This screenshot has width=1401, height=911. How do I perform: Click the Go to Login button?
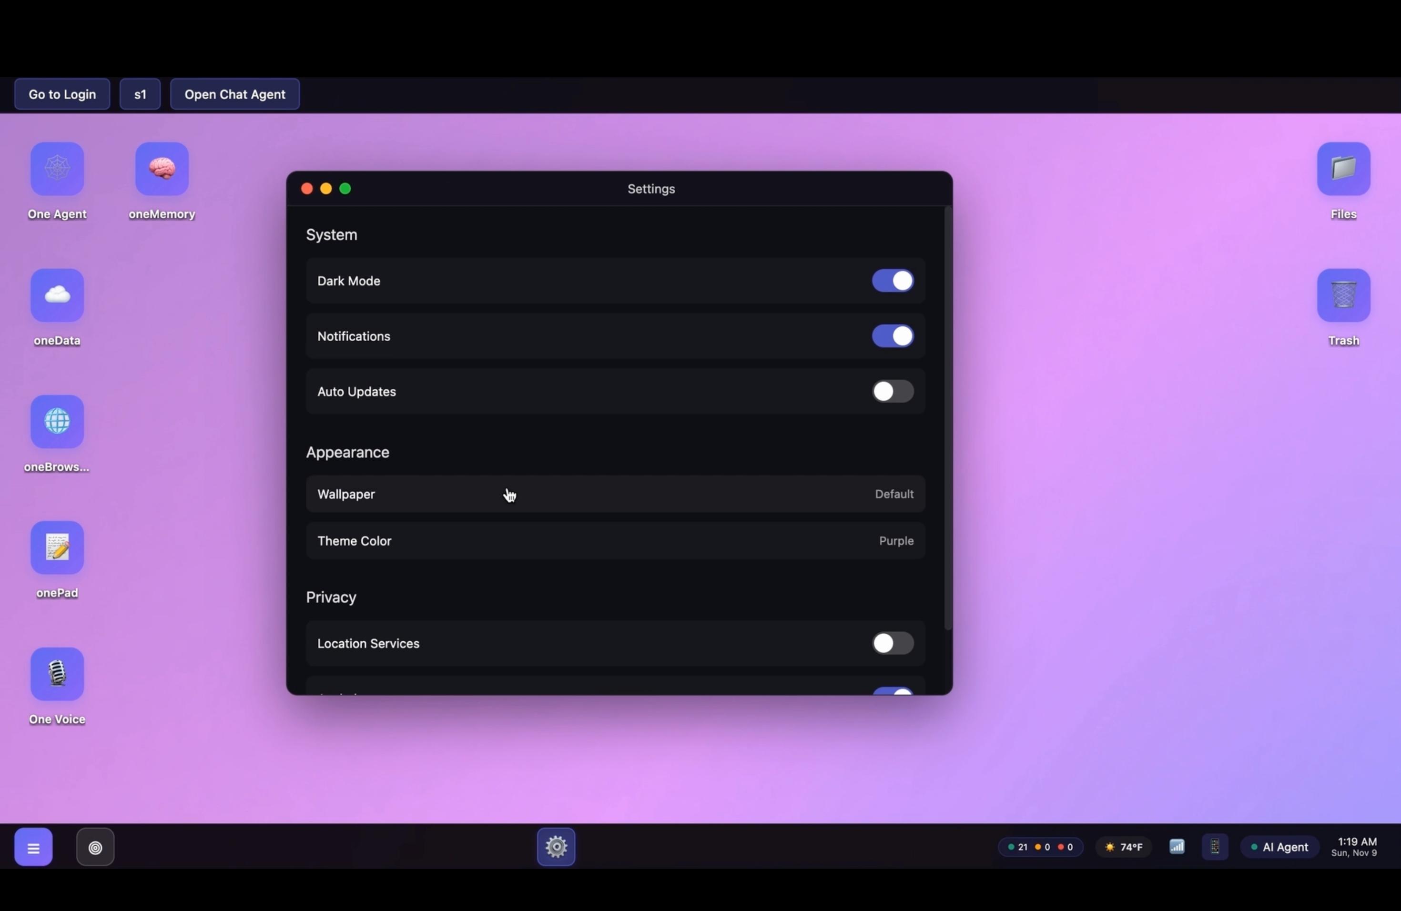(62, 94)
